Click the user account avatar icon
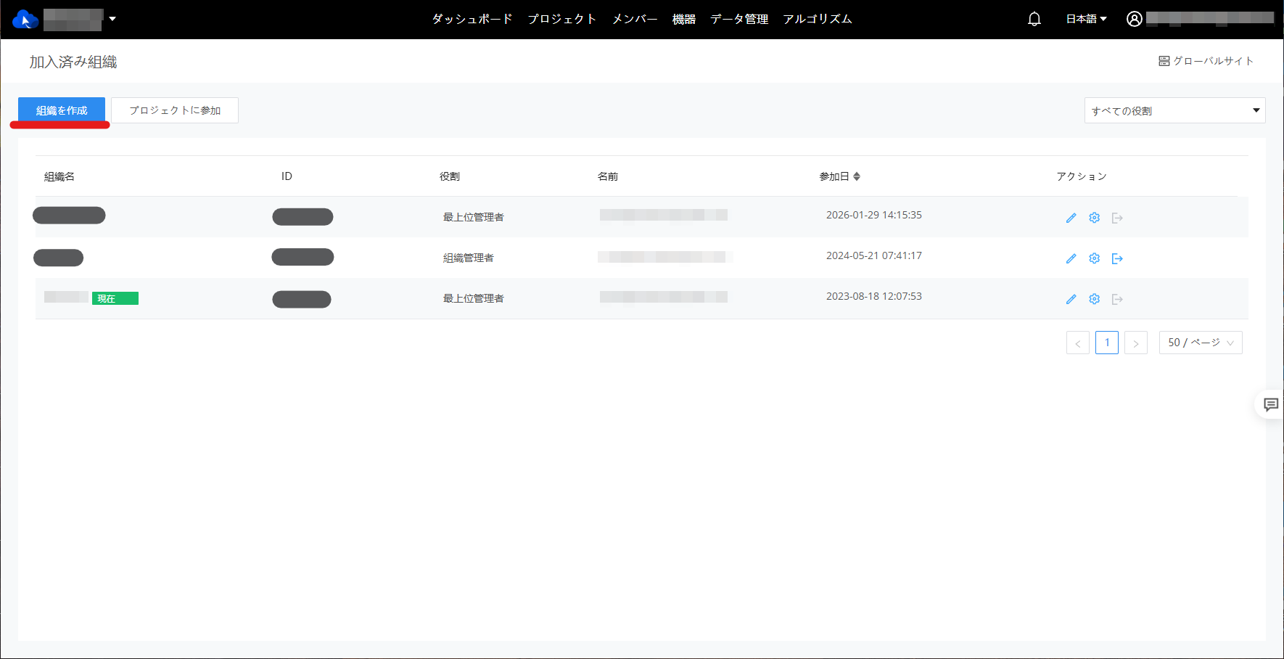 tap(1135, 19)
